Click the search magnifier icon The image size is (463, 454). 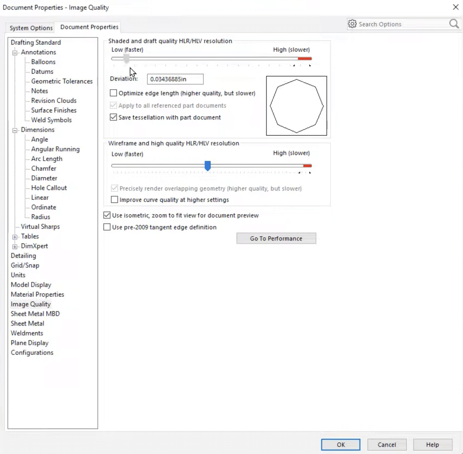pos(454,24)
